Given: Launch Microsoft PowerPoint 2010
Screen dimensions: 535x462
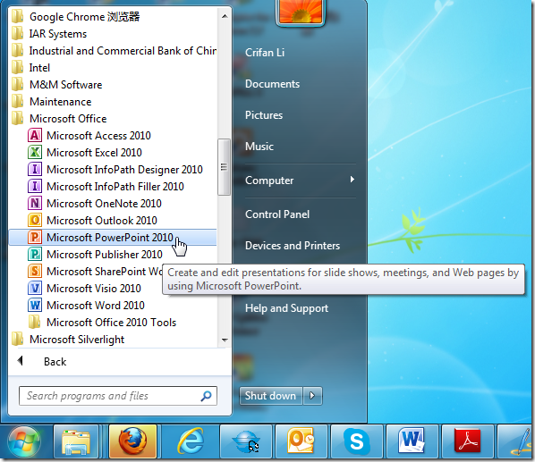Looking at the screenshot, I should pyautogui.click(x=113, y=238).
